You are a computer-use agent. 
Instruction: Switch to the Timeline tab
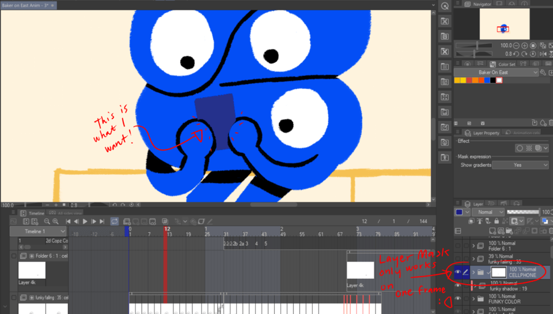(32, 213)
